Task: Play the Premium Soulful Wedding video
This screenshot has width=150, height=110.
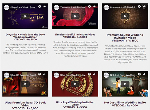Action: [125, 16]
